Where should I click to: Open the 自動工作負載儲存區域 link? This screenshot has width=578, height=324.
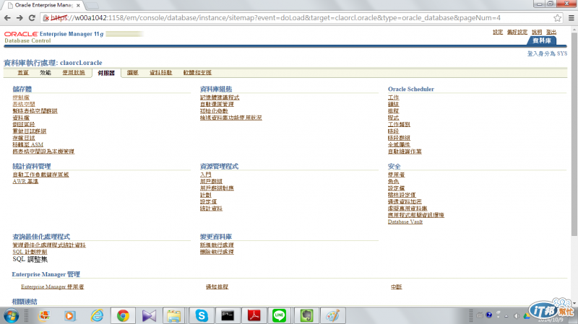[x=40, y=175]
